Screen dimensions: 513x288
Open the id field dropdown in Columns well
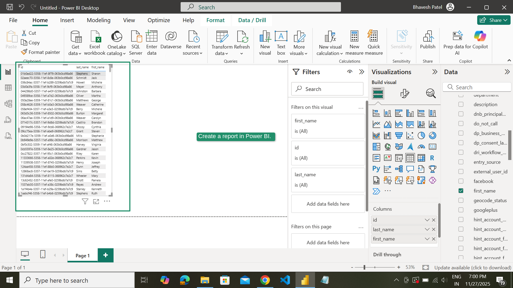click(427, 220)
